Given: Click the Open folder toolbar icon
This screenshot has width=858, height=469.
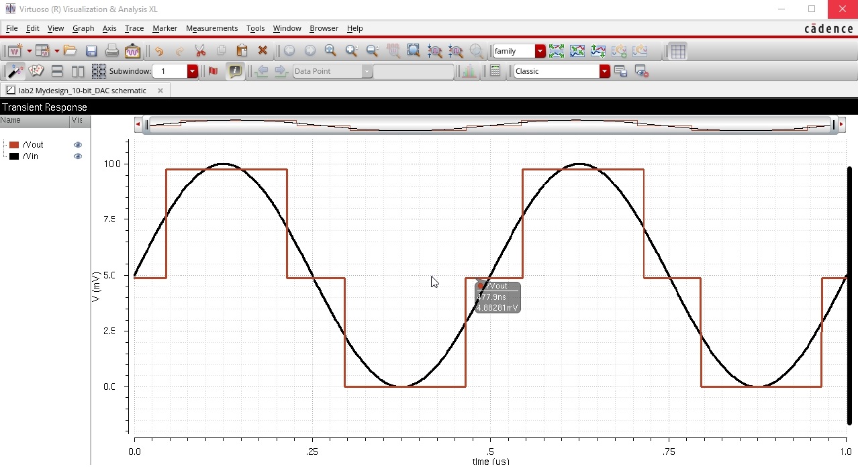Looking at the screenshot, I should [x=70, y=51].
